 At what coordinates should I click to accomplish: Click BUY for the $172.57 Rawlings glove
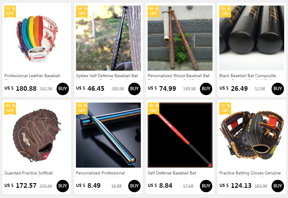pos(63,186)
